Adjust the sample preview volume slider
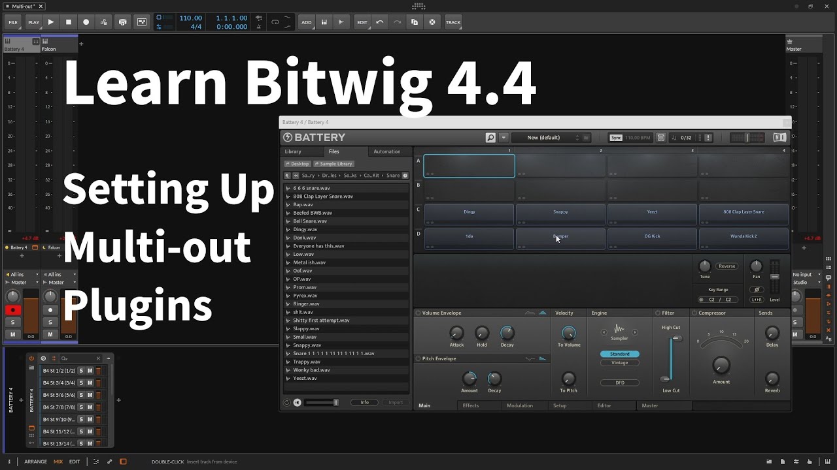Screen dimensions: 837x470 (322, 403)
